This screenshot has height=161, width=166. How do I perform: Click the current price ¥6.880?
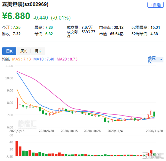tap(16, 16)
